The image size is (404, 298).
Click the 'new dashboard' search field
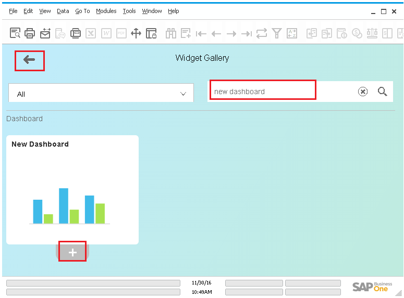point(262,92)
